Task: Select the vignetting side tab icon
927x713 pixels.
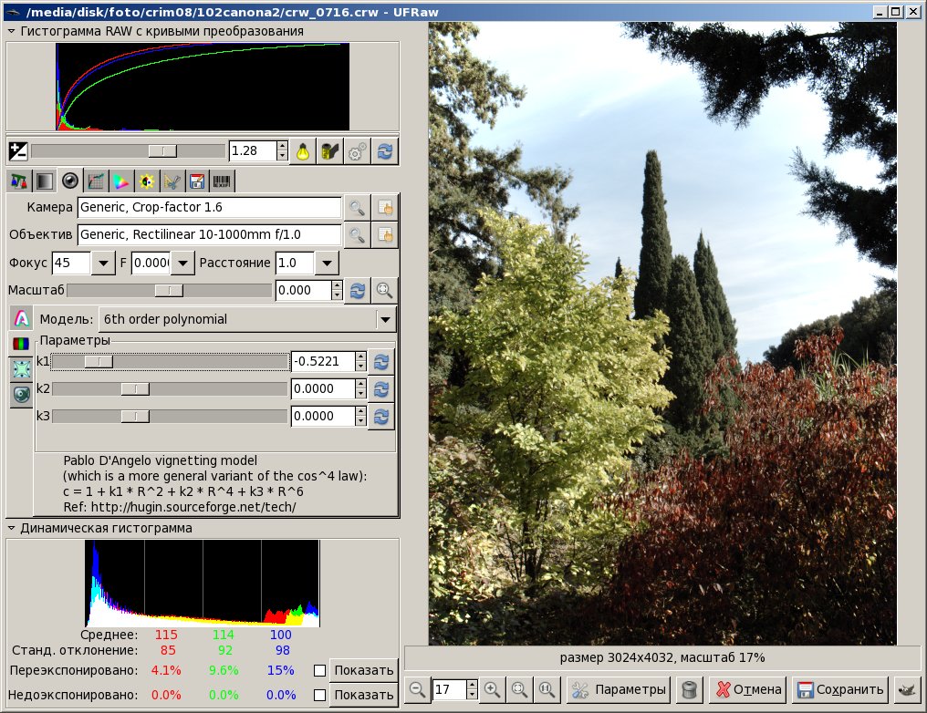Action: coord(21,368)
